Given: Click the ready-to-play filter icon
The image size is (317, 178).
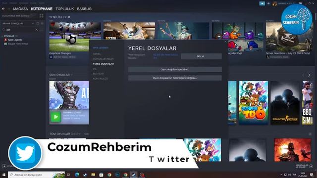Looking at the screenshot, I should (x=42, y=23).
